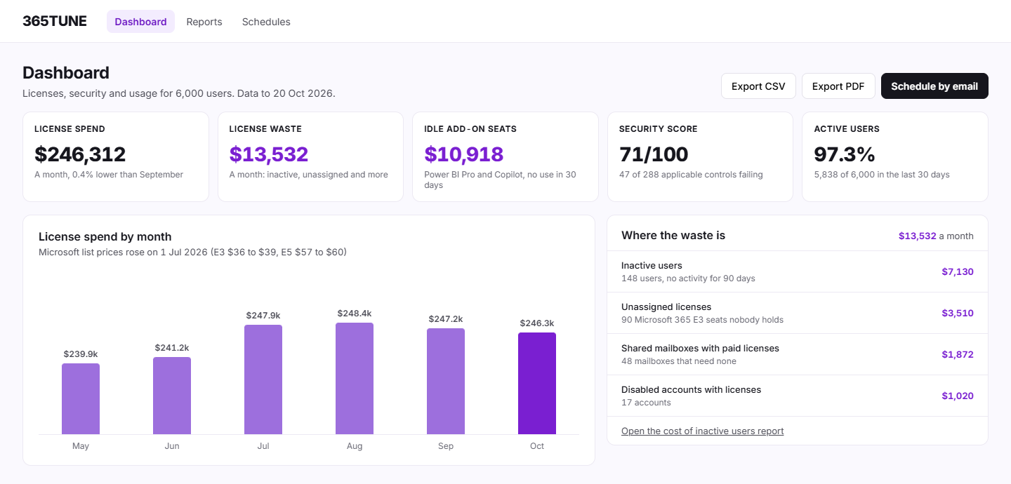Select Shared mailboxes with paid licenses row
1011x484 pixels.
798,354
